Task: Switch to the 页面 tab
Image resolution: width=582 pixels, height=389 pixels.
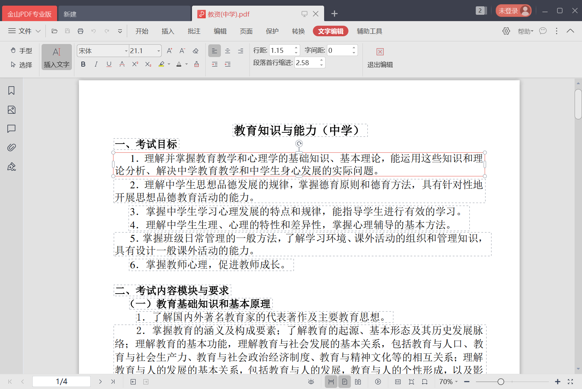Action: click(246, 31)
